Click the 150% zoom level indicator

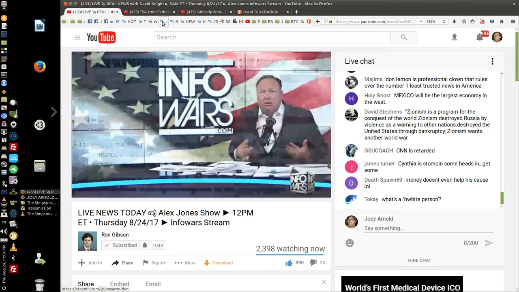pyautogui.click(x=431, y=21)
